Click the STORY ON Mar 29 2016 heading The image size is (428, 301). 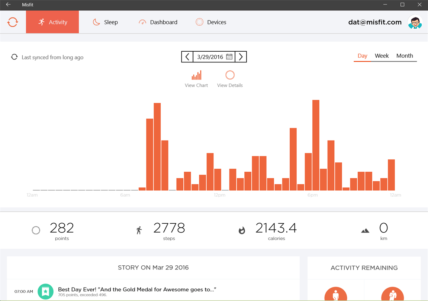[153, 268]
